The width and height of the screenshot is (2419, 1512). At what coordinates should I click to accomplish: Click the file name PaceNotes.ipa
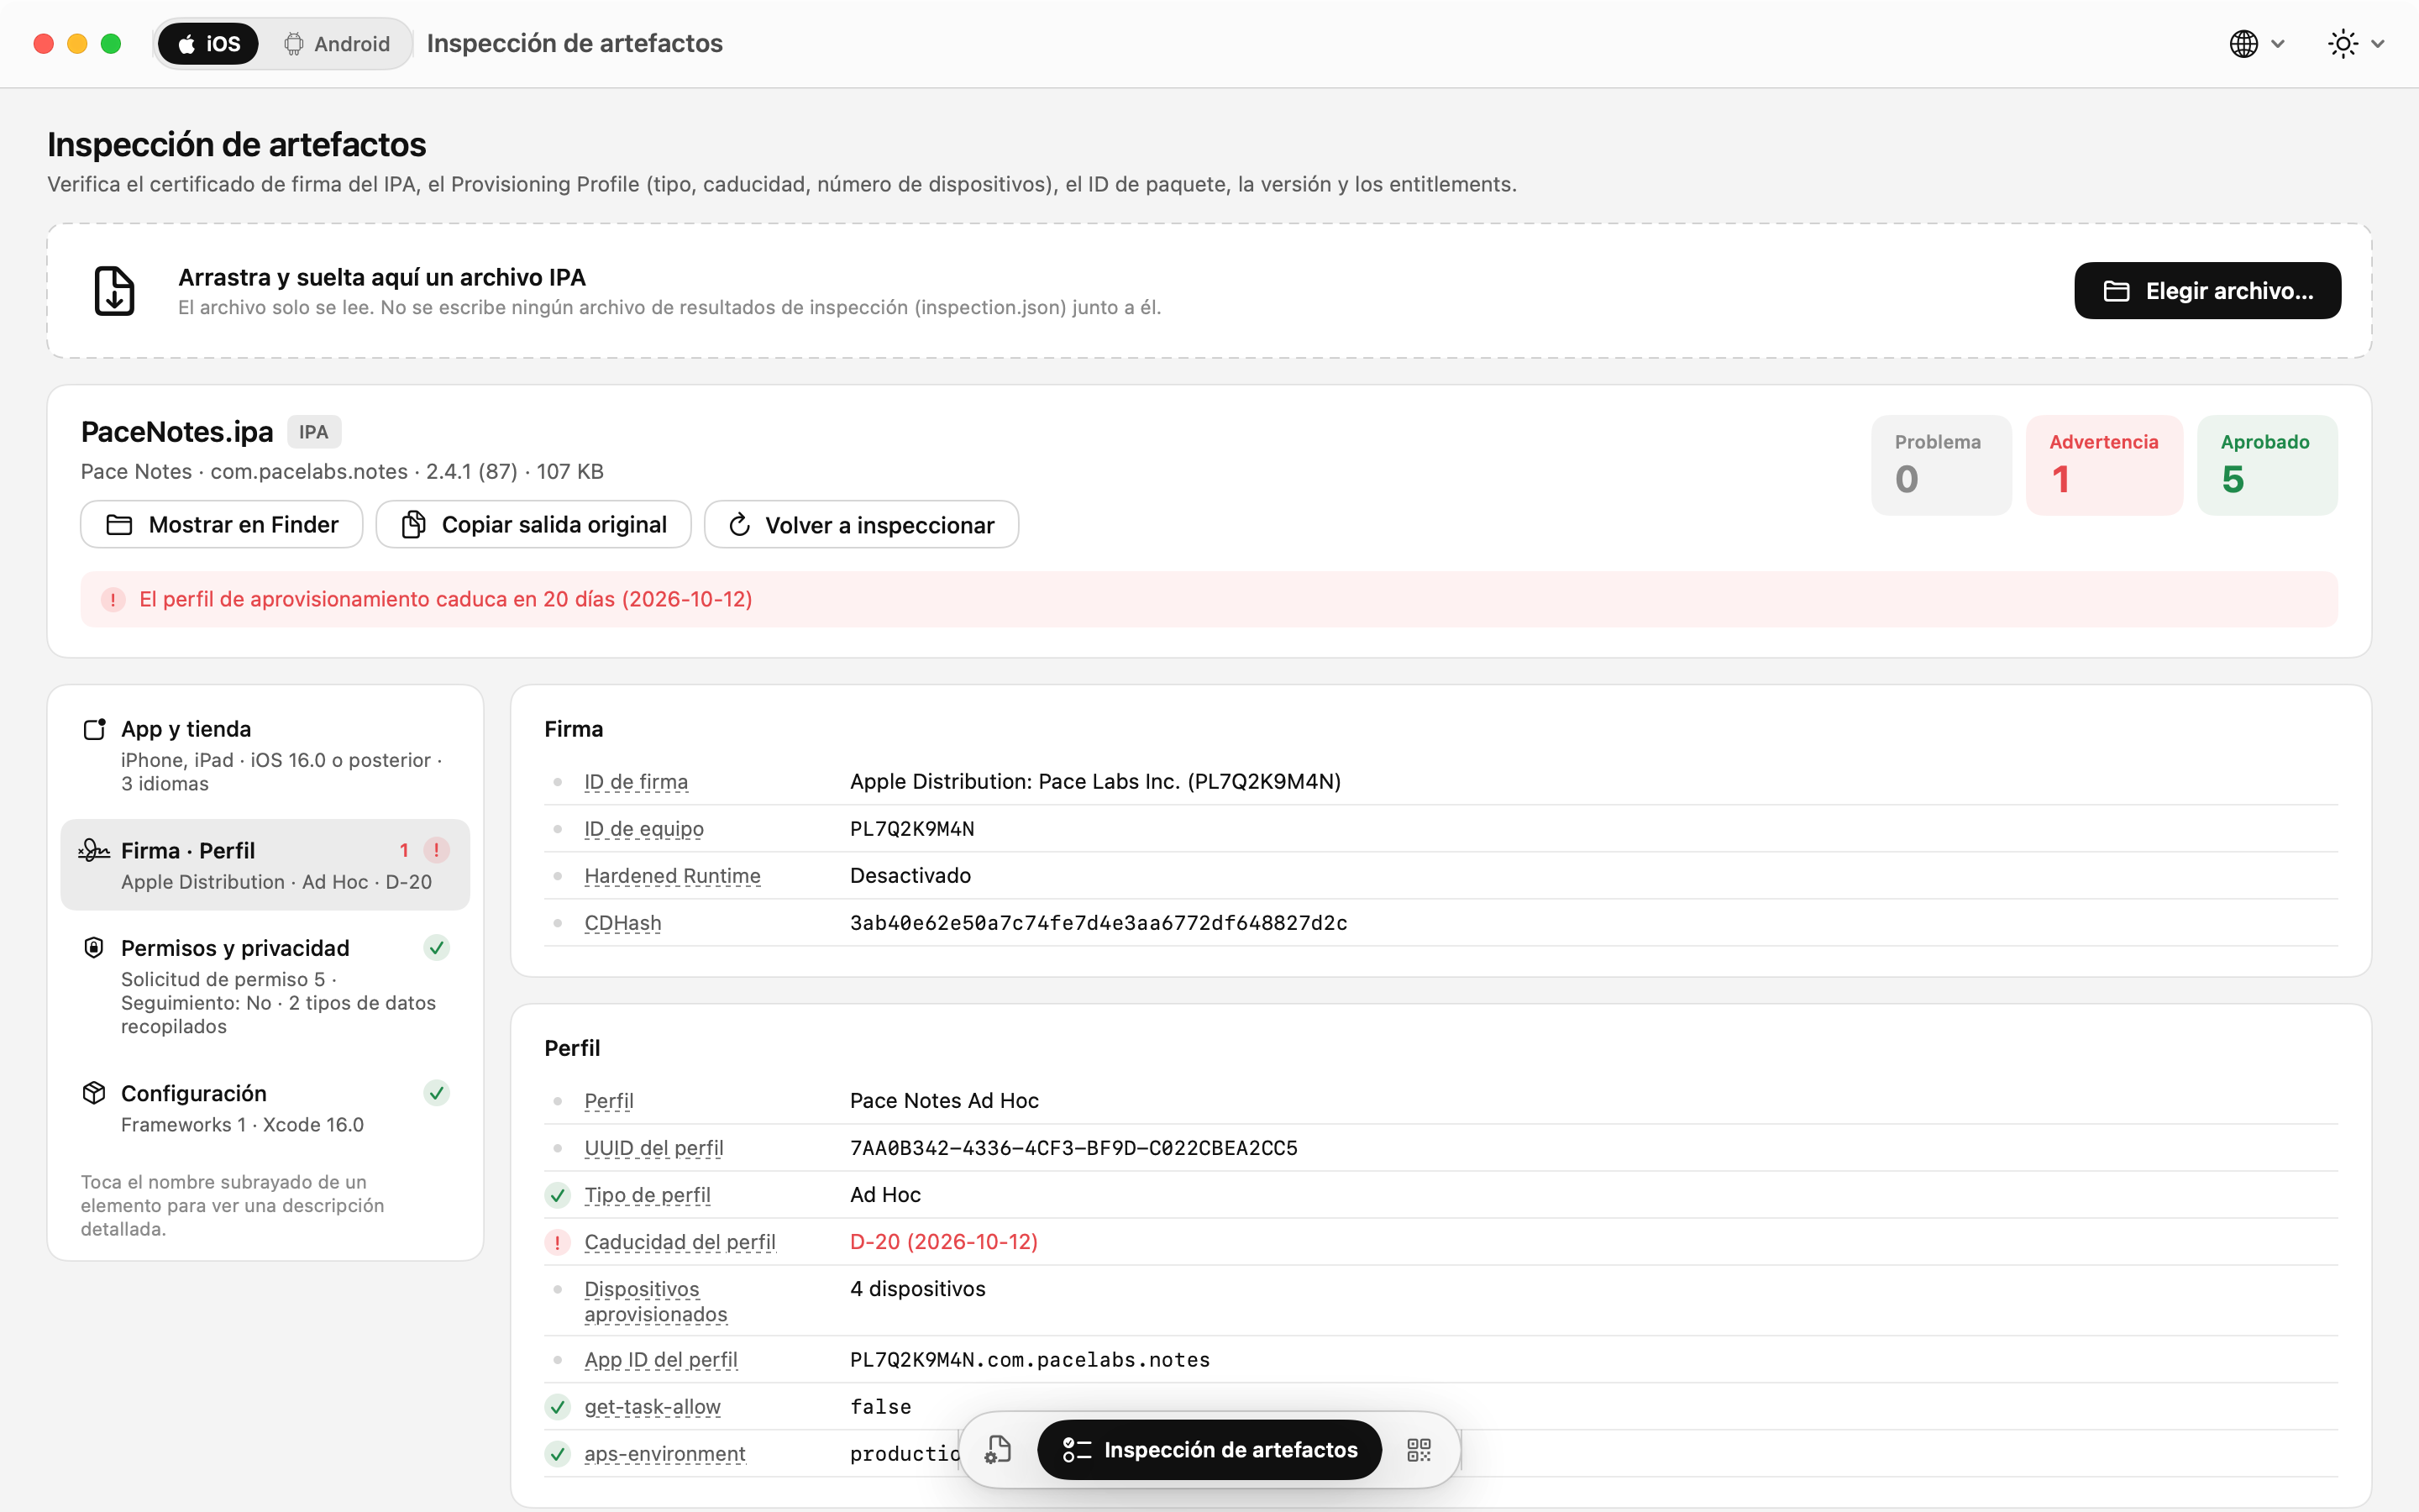177,432
